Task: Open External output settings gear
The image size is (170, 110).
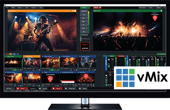Action: [40, 89]
